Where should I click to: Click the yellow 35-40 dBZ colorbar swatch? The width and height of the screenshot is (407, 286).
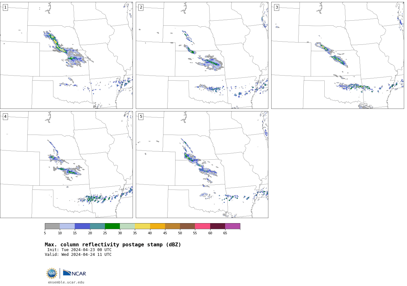142,226
